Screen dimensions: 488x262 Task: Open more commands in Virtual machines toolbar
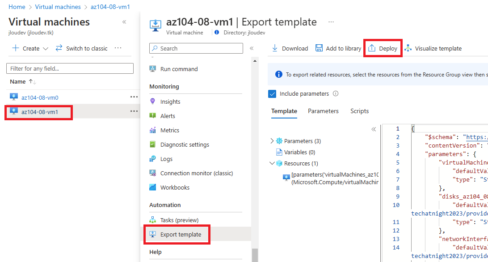coord(118,48)
